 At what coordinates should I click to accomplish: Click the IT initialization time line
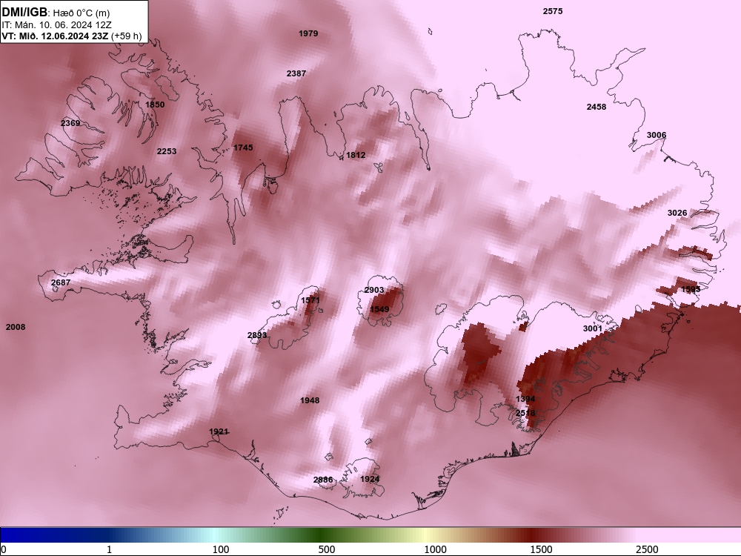[x=57, y=24]
